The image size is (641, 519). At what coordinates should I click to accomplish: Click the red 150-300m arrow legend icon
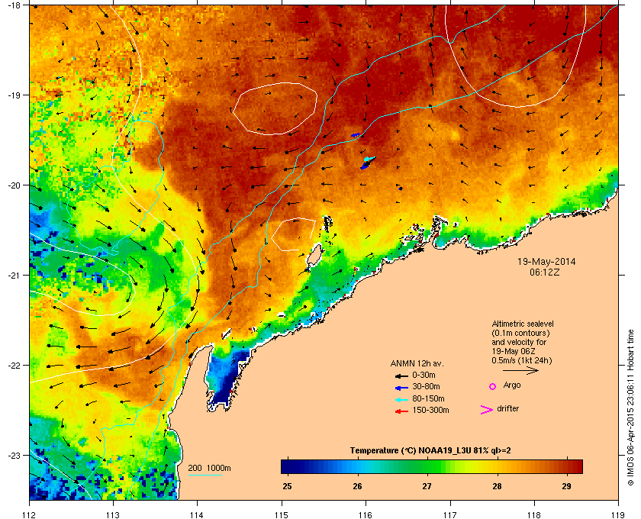[x=401, y=411]
